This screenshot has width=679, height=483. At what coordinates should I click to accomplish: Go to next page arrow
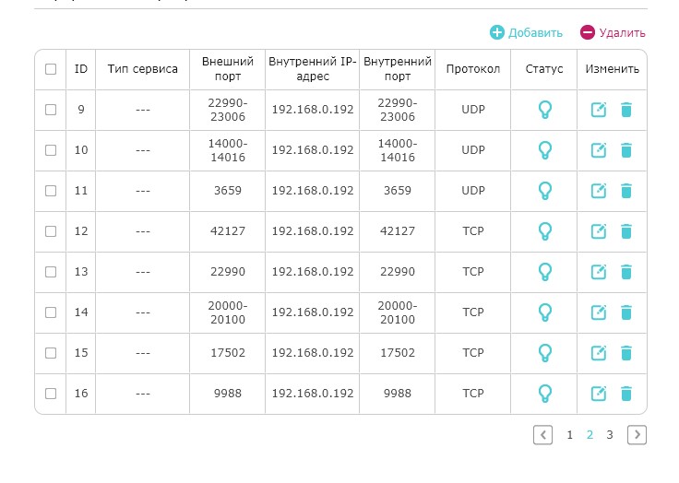pos(637,434)
